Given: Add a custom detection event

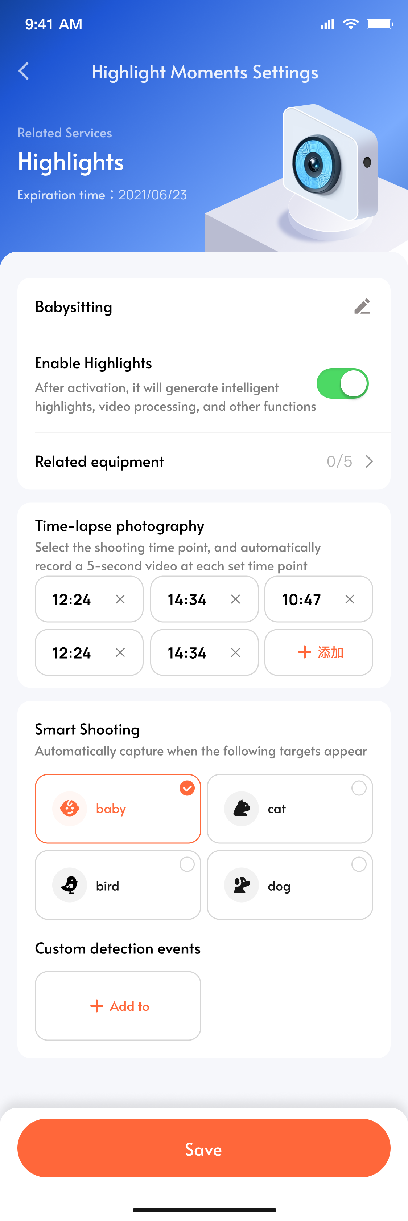Looking at the screenshot, I should pos(118,1006).
